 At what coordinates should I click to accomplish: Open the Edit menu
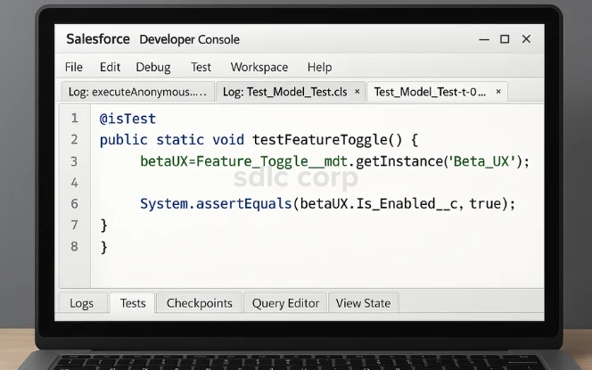pos(110,67)
